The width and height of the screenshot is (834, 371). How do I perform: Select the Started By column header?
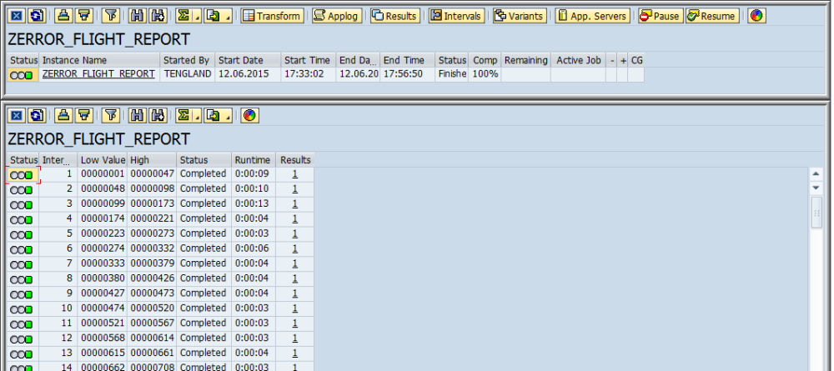[x=187, y=60]
